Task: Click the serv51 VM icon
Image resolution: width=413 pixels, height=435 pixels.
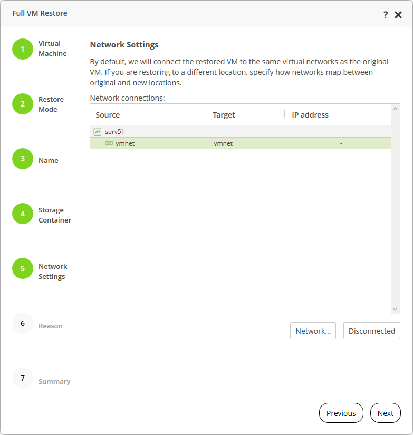Action: point(97,131)
